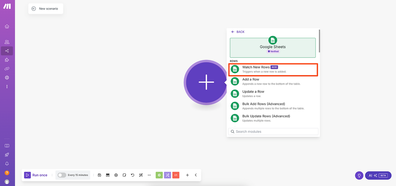Screen dimensions: 396x186
Task: Save the scenario with the floppy disk icon
Action: coord(99,175)
